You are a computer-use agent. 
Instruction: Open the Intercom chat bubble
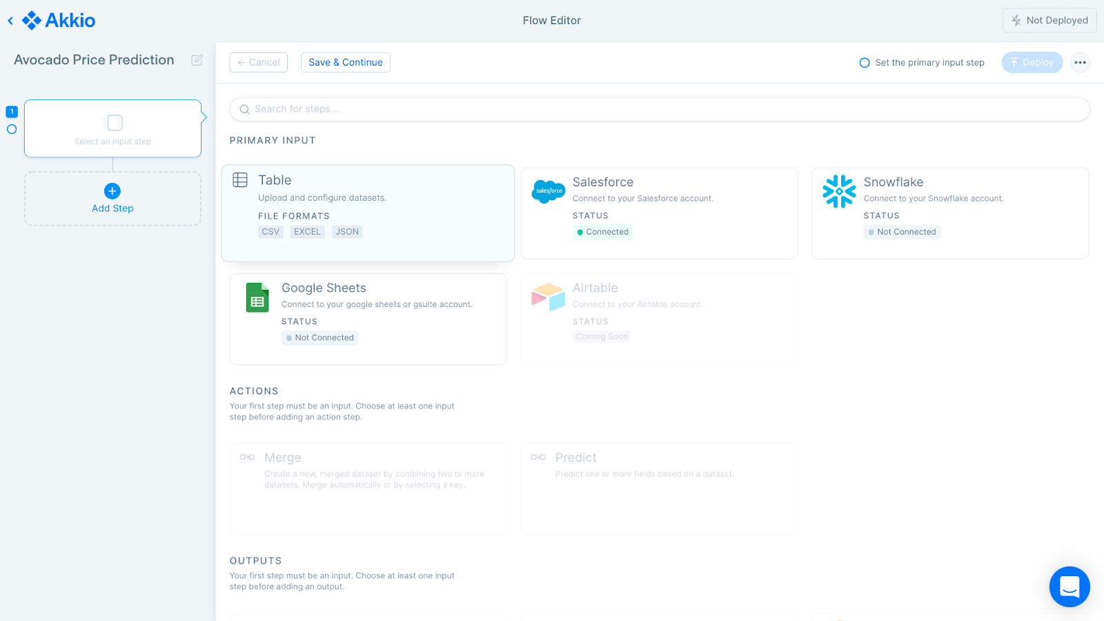coord(1069,586)
